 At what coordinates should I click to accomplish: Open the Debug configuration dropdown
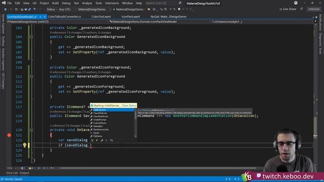click(x=52, y=9)
